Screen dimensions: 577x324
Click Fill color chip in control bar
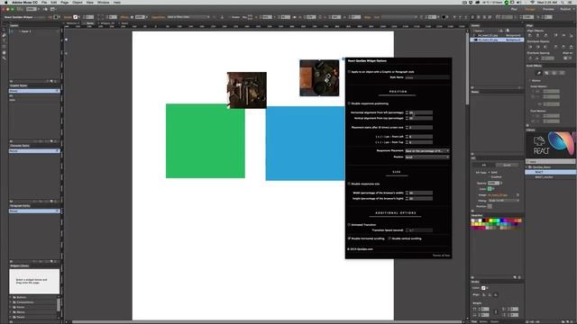(x=56, y=17)
